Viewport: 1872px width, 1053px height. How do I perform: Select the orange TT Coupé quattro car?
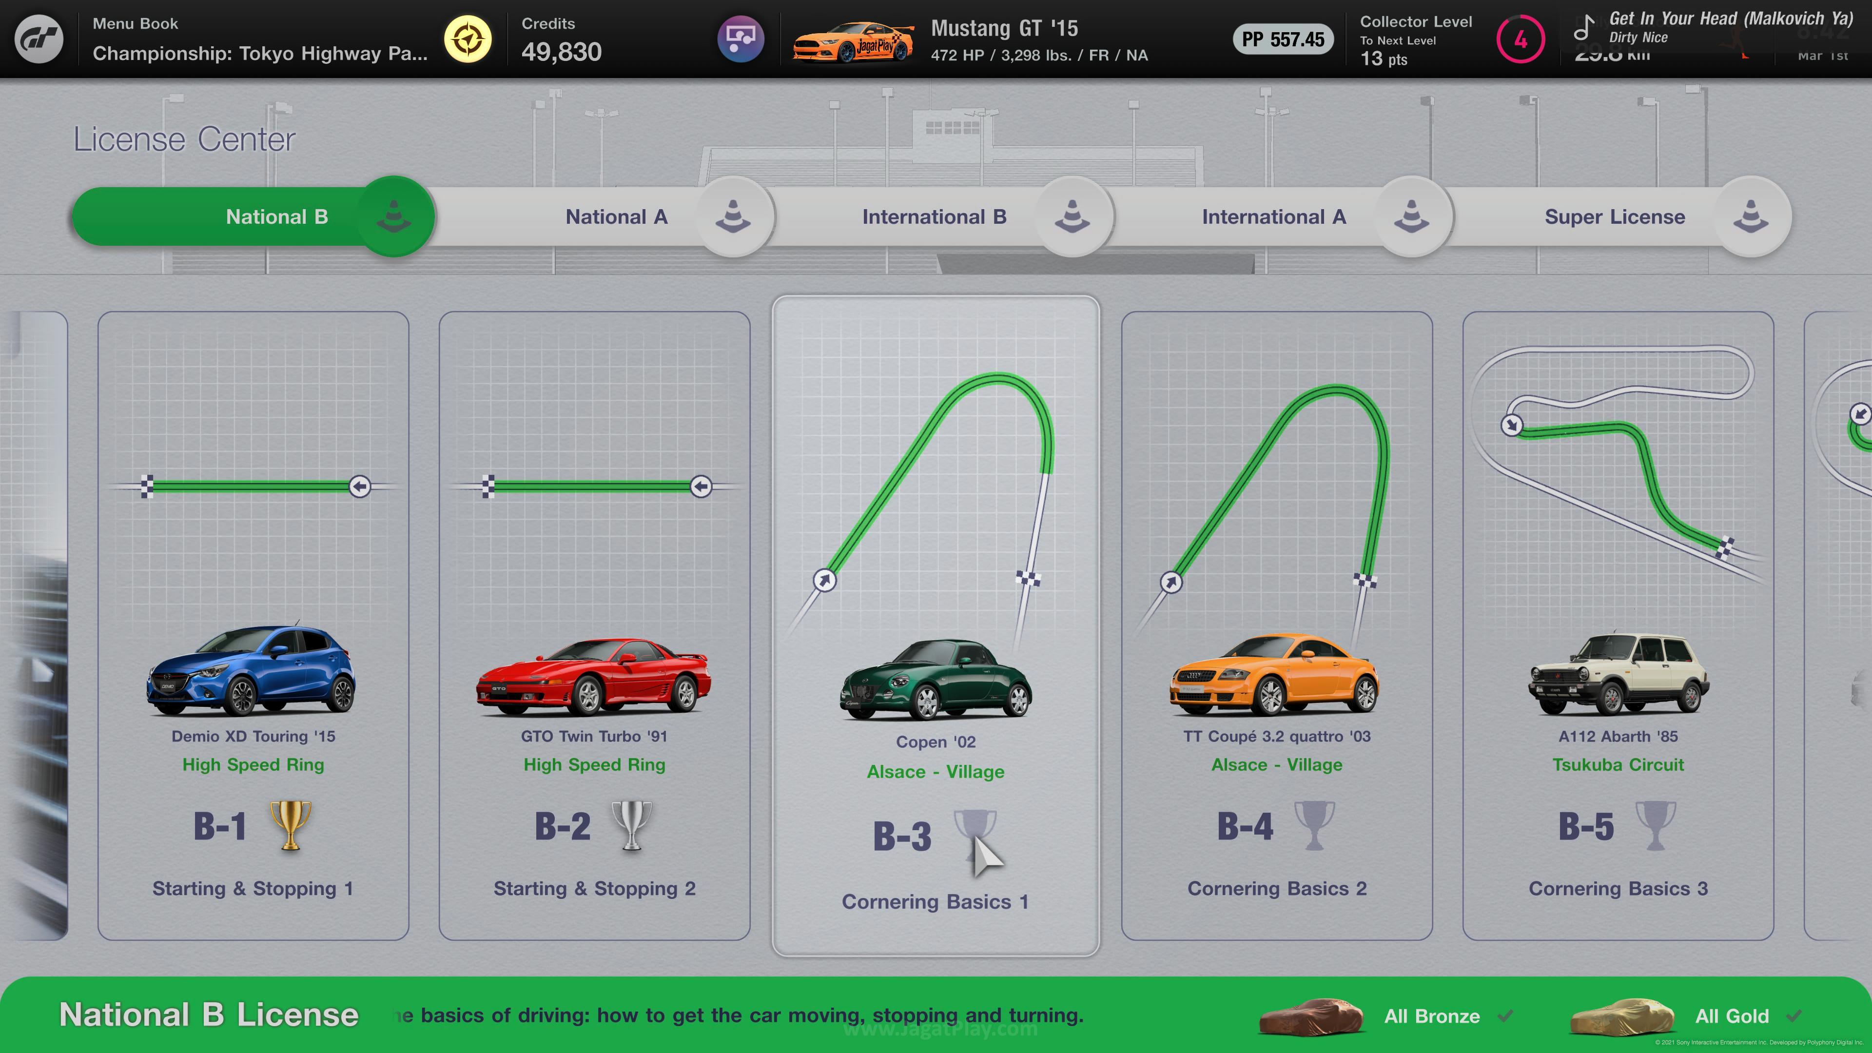1274,674
